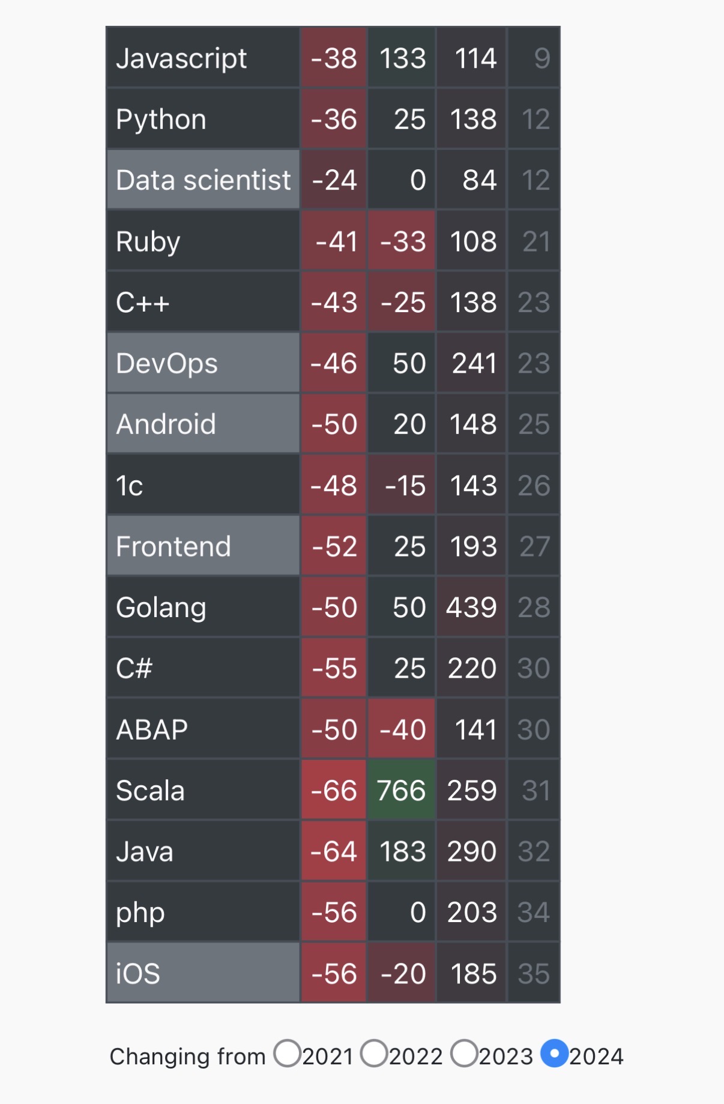Image resolution: width=724 pixels, height=1104 pixels.
Task: Choose the 2022 radio option
Action: (x=374, y=1054)
